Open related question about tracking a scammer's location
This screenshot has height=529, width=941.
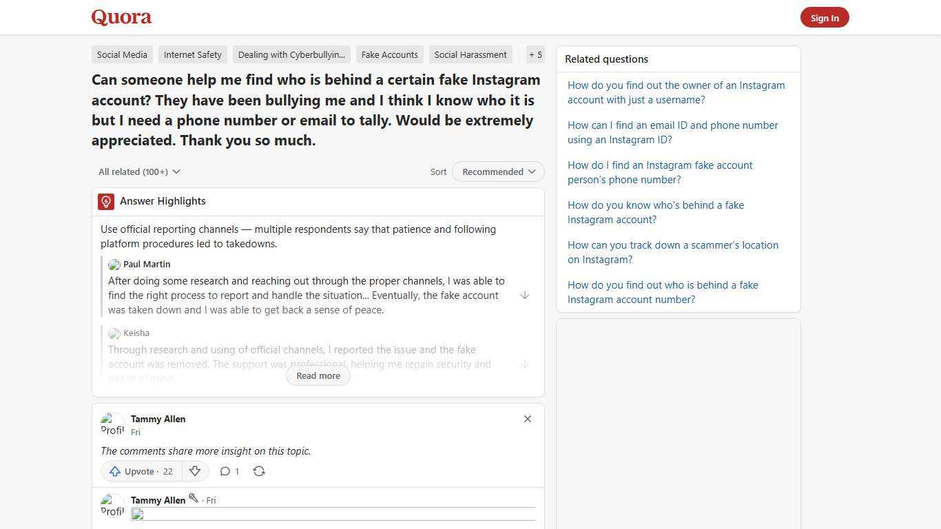[x=673, y=252]
